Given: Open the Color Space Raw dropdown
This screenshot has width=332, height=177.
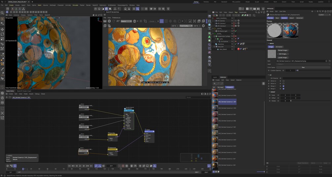Looking at the screenshot, I should tap(303, 67).
